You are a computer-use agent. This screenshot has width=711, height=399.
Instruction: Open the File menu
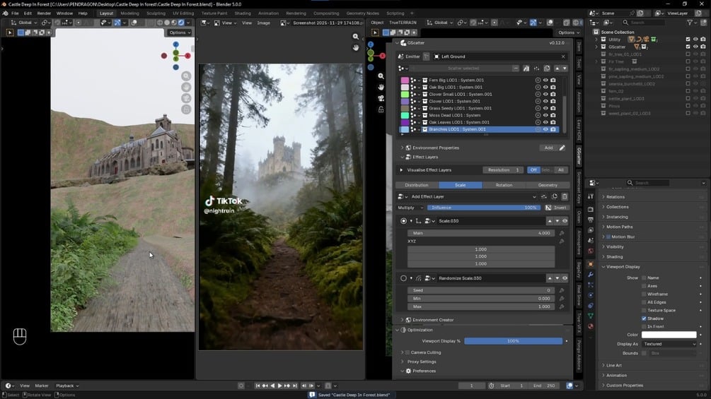point(15,13)
